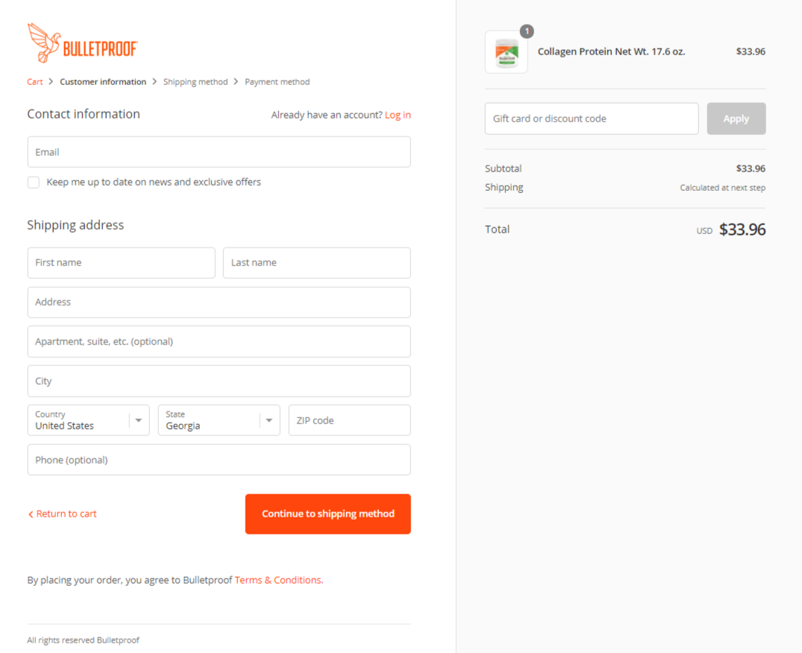This screenshot has height=653, width=802.
Task: Click the Collagen Protein Net Wt. 17.6 oz. text
Action: click(x=611, y=51)
